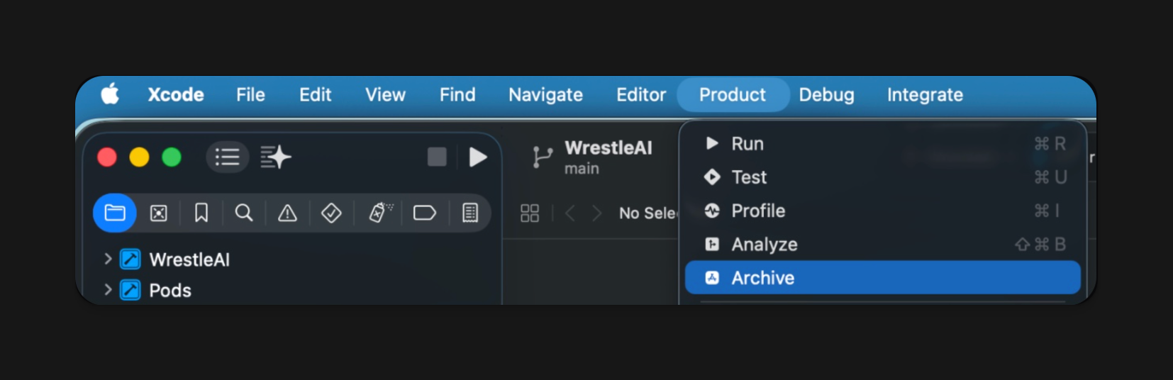1173x380 pixels.
Task: Open the Xcode menu
Action: (x=176, y=94)
